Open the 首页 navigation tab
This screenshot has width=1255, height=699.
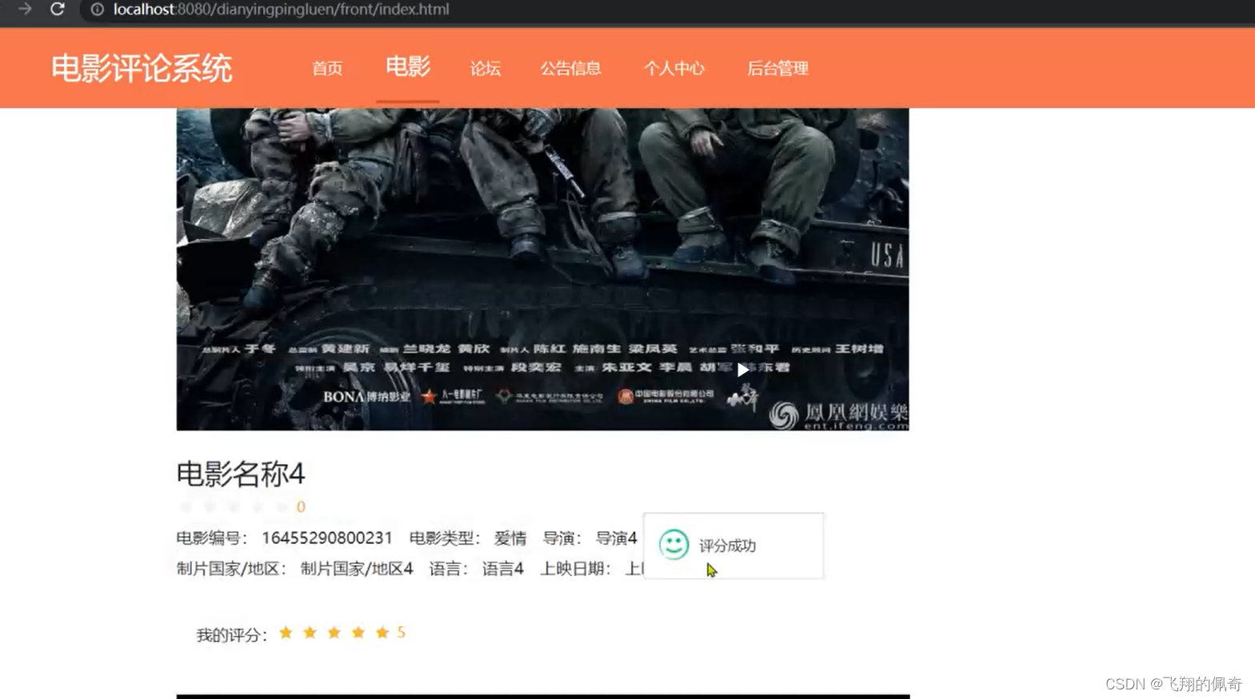pyautogui.click(x=327, y=69)
